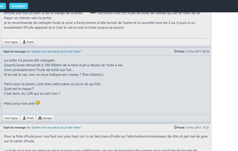Click the person icon in the first Profil button
238x151 pixels.
click(24, 42)
